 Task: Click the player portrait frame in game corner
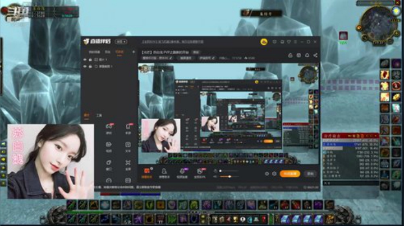pos(13,12)
